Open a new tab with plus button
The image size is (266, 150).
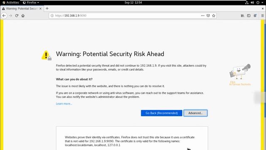47,8
